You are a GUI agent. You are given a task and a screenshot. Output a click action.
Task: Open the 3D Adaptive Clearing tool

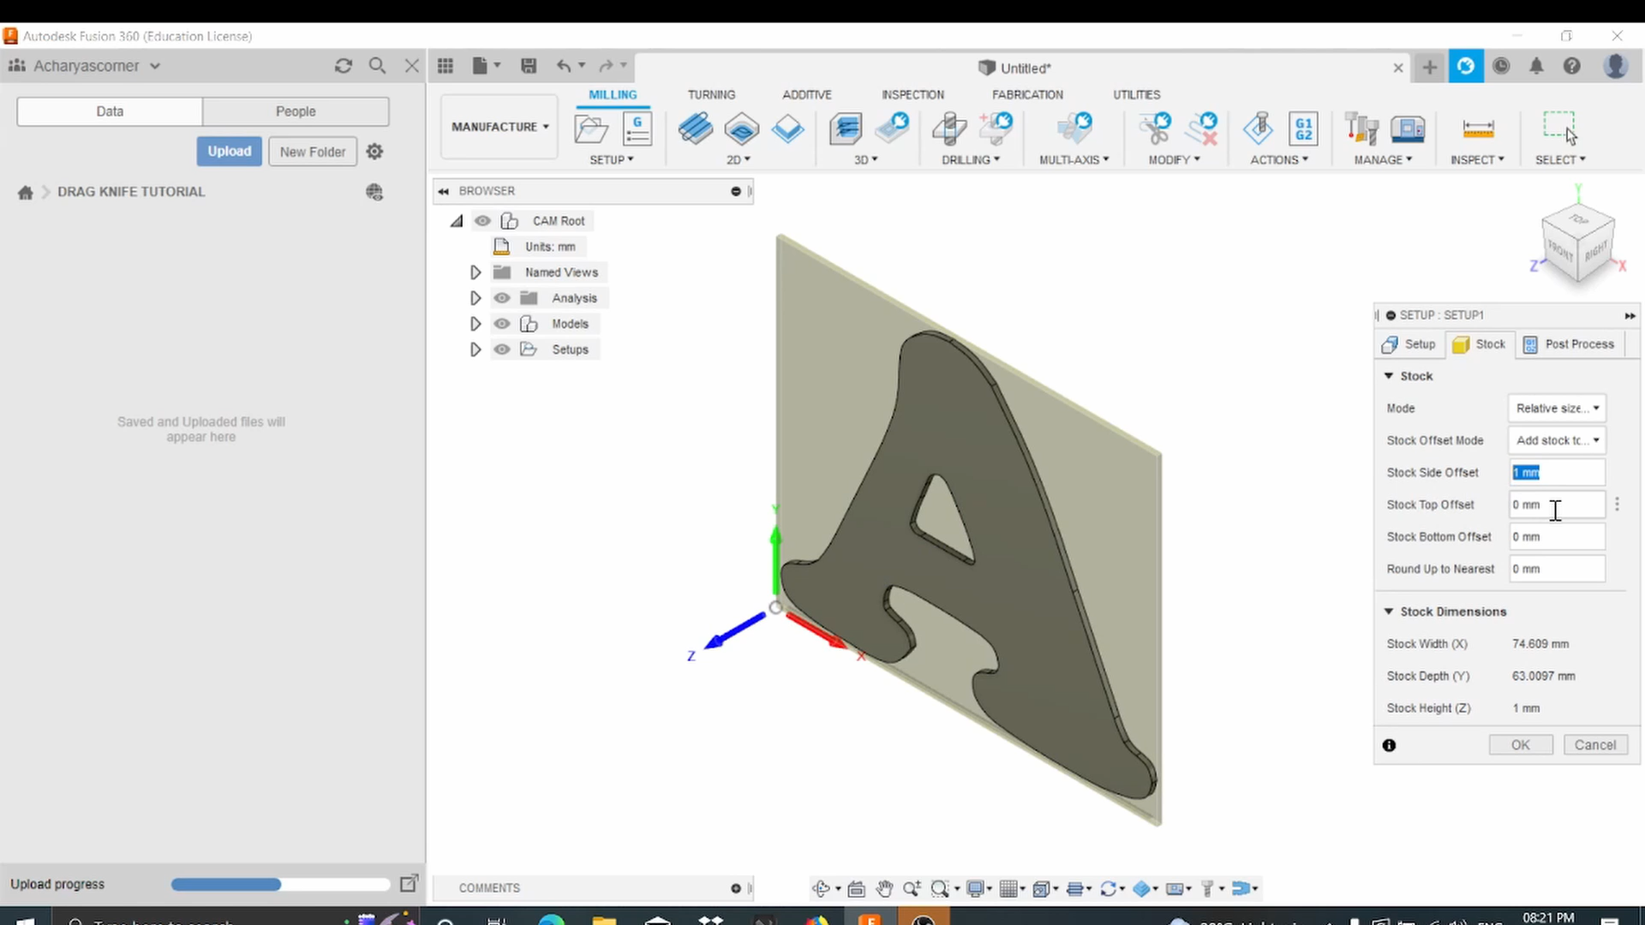[x=846, y=128]
